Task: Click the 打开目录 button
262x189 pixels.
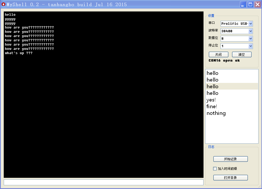Action: pyautogui.click(x=230, y=178)
